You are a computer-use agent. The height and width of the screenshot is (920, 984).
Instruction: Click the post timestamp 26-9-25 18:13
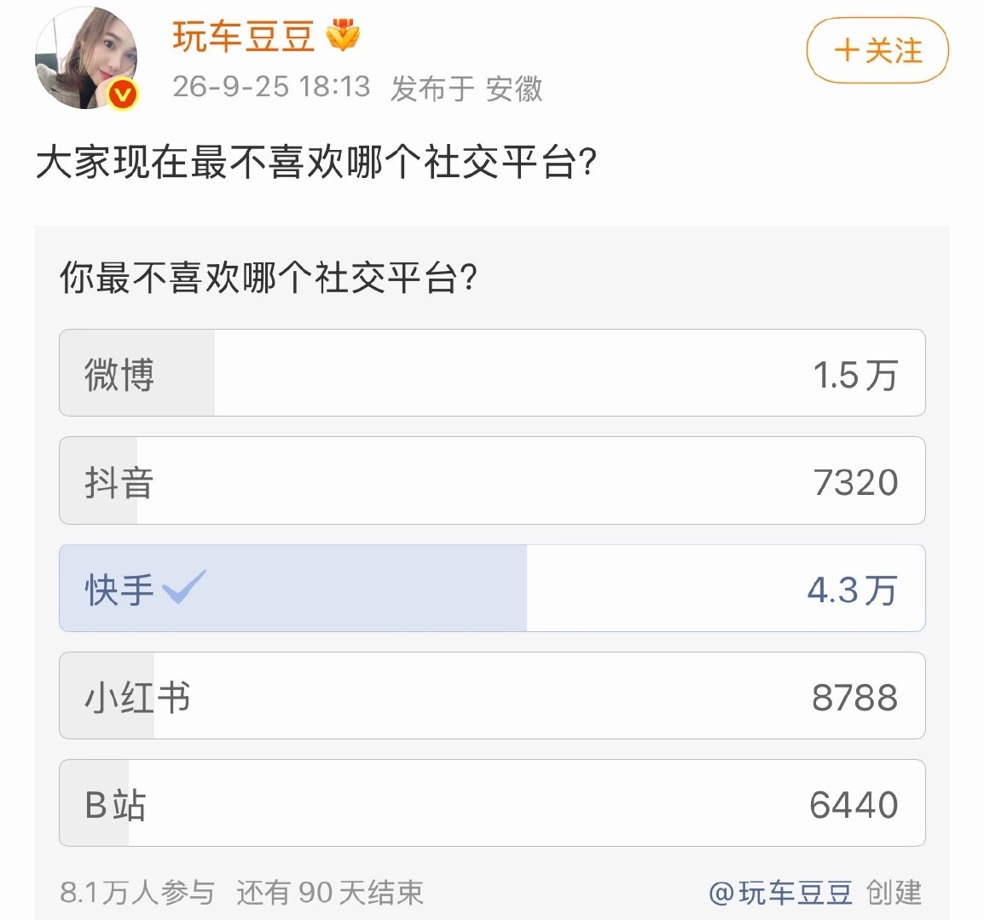(272, 87)
